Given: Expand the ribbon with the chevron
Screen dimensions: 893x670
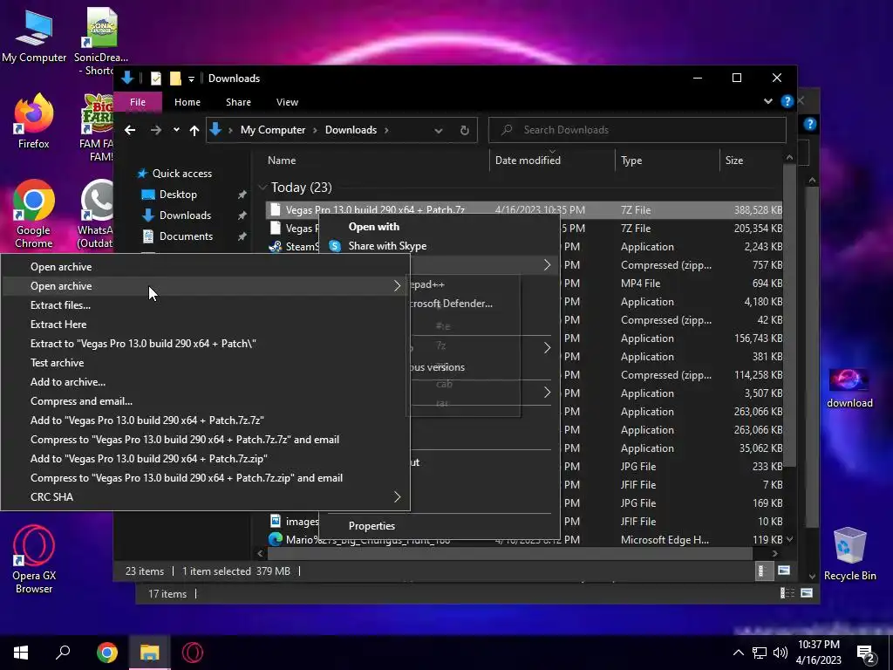Looking at the screenshot, I should click(x=767, y=101).
